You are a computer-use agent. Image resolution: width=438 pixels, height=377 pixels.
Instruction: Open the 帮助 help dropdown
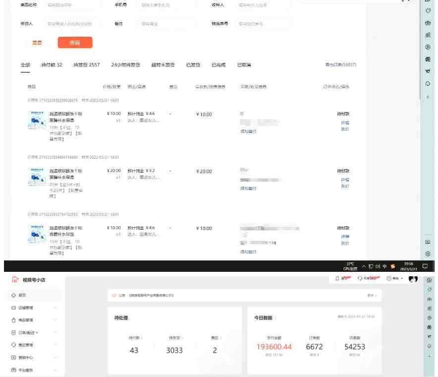[x=395, y=278]
